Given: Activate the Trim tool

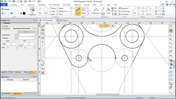Looking at the screenshot, I should [x=59, y=14].
